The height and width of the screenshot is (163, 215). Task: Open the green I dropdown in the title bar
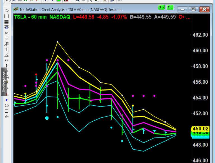click(170, 7)
